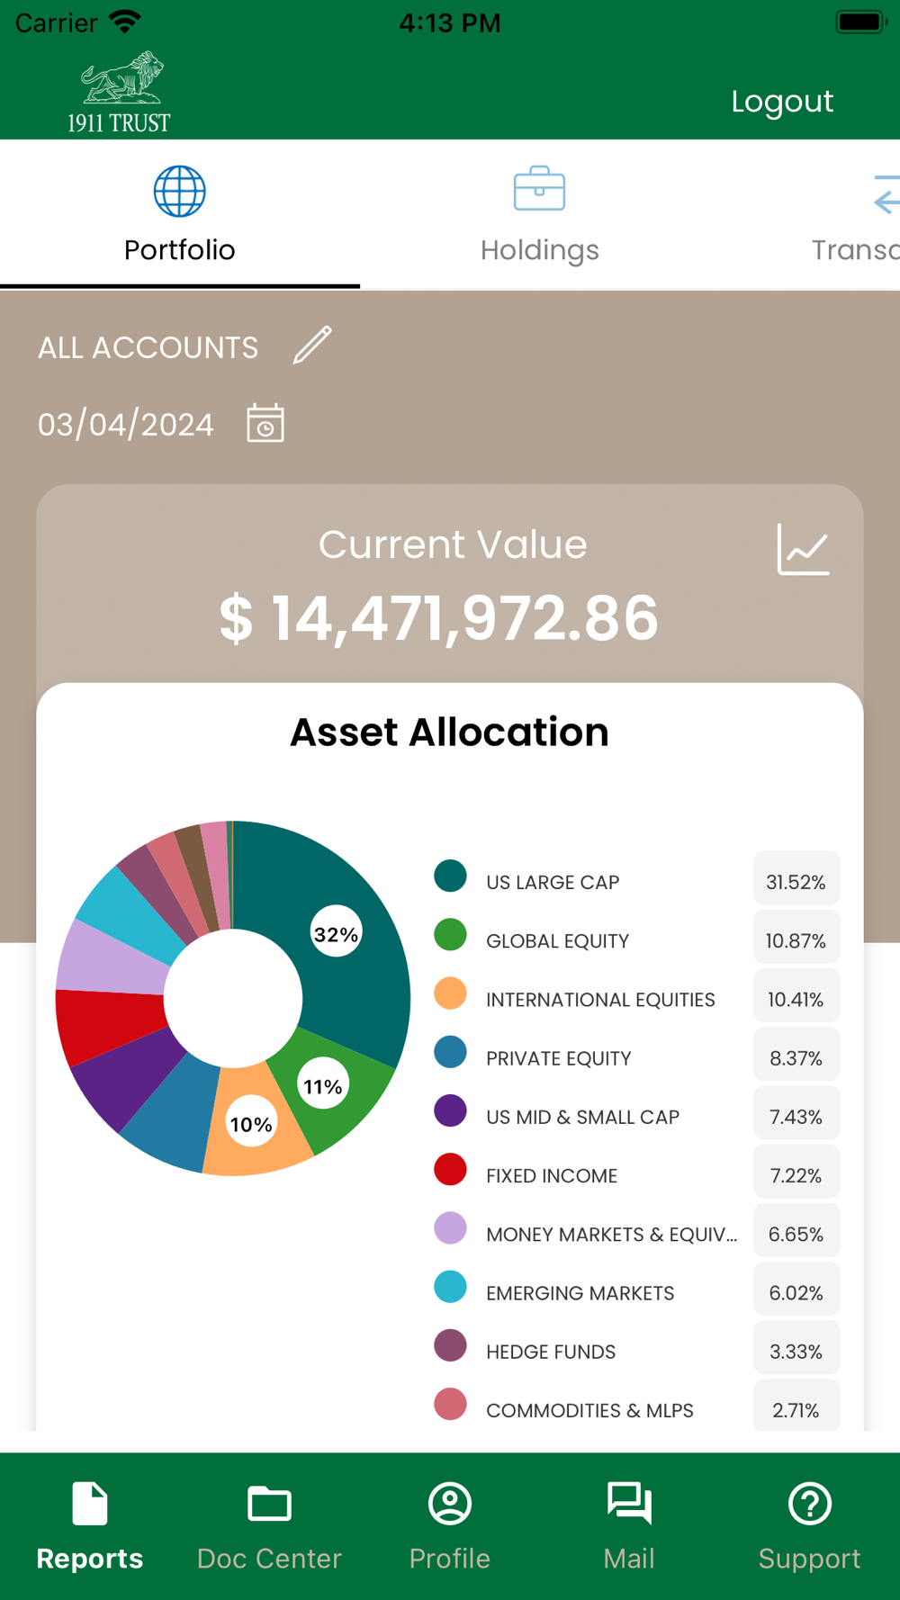Screen dimensions: 900x1600
Task: Tap the ALL ACCOUNTS label
Action: 148,347
